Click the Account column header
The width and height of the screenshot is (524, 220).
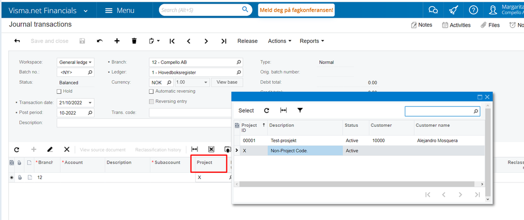point(82,163)
